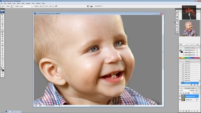Select the Dodge tool
The width and height of the screenshot is (201, 113).
[2, 45]
